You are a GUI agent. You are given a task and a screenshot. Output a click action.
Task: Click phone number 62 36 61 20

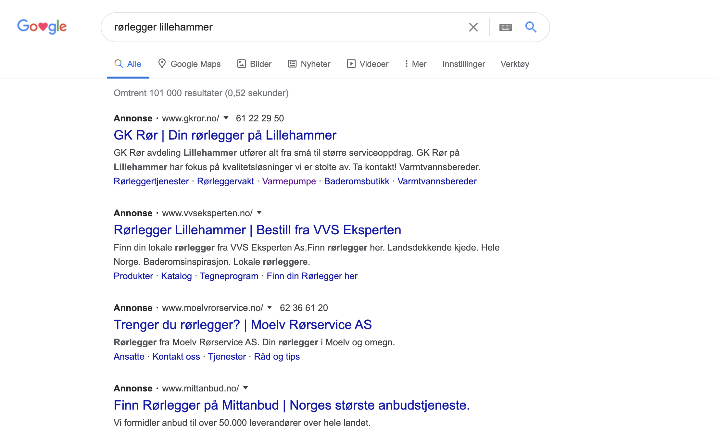[x=304, y=308]
